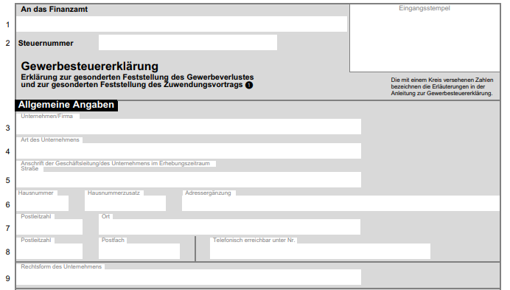Click the Hausnummer input field
The width and height of the screenshot is (510, 290).
click(x=42, y=204)
